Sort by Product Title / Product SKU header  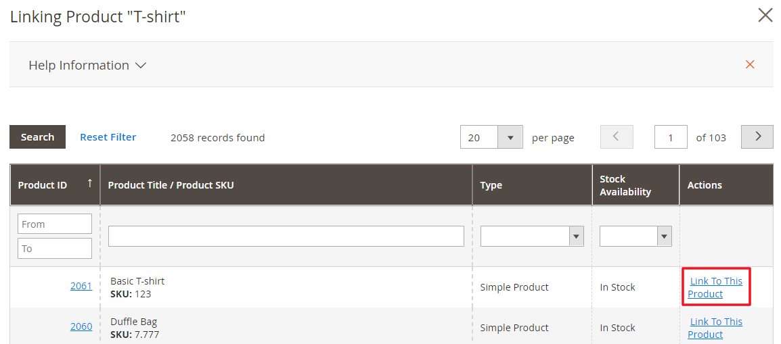pyautogui.click(x=171, y=185)
